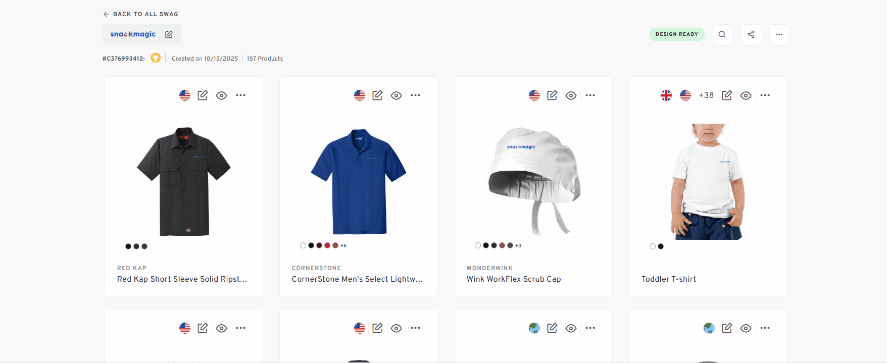
Task: Edit the snackmagic logo
Action: pos(169,34)
